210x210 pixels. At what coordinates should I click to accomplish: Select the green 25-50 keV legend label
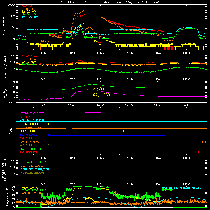coord(29,14)
